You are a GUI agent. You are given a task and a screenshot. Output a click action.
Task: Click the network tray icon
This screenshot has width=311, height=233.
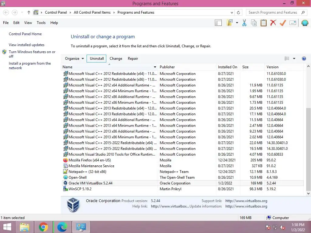[x=275, y=227]
